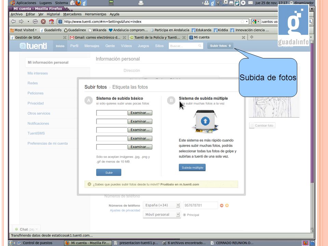Expand the Chat (24) panel
Screen dimensions: 328x246
[x=27, y=229]
